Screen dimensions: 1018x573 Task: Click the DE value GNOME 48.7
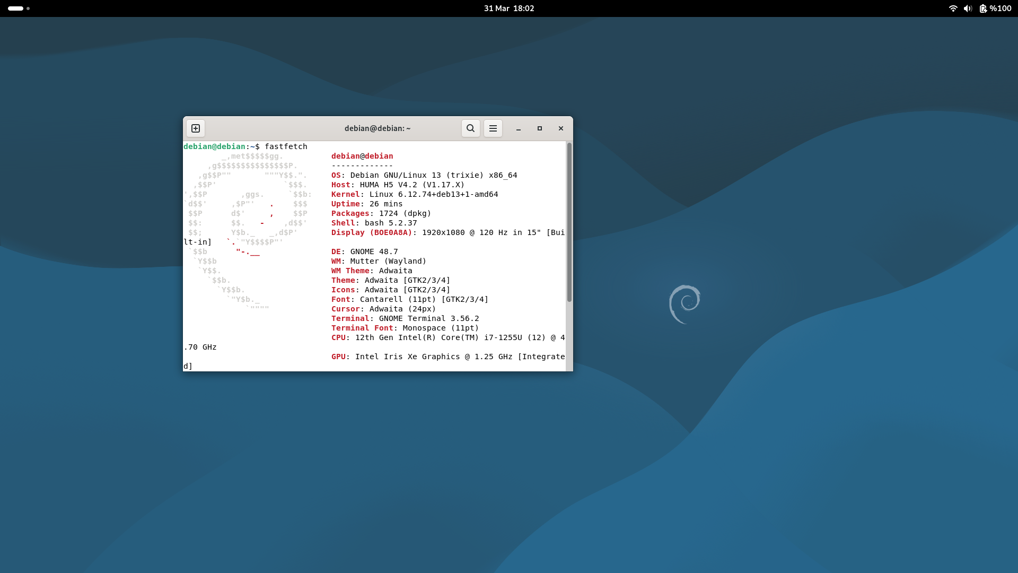point(374,251)
